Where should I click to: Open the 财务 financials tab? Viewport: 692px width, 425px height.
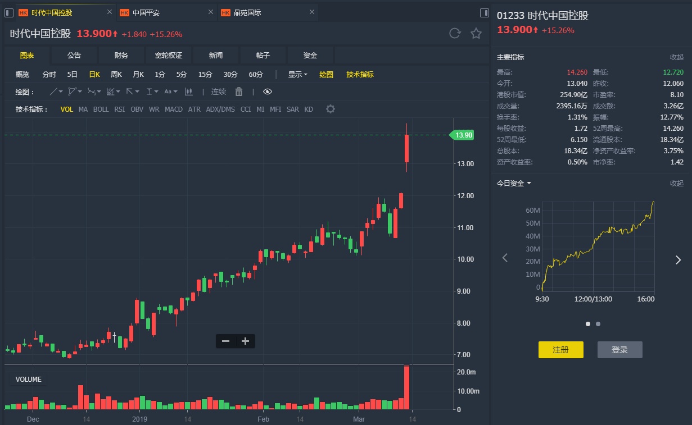point(121,55)
